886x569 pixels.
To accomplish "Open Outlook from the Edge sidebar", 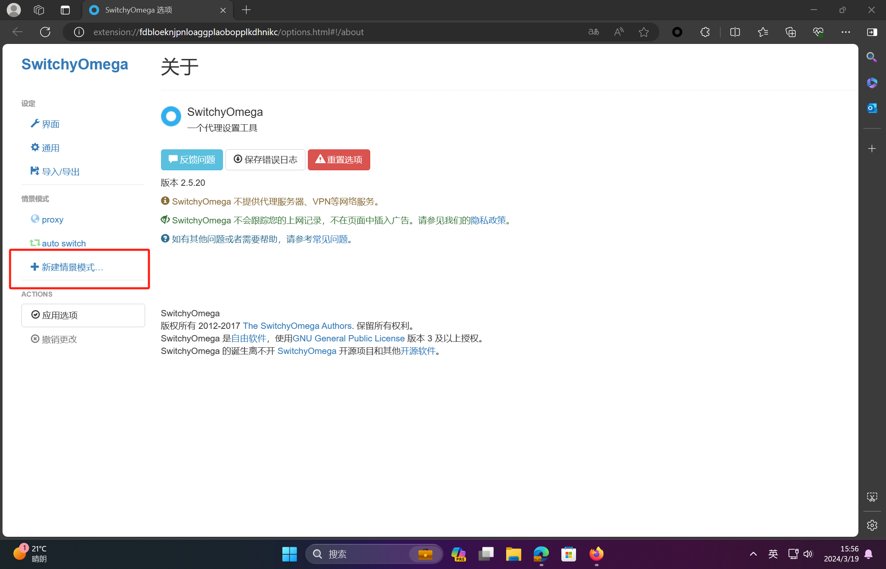I will pos(872,108).
